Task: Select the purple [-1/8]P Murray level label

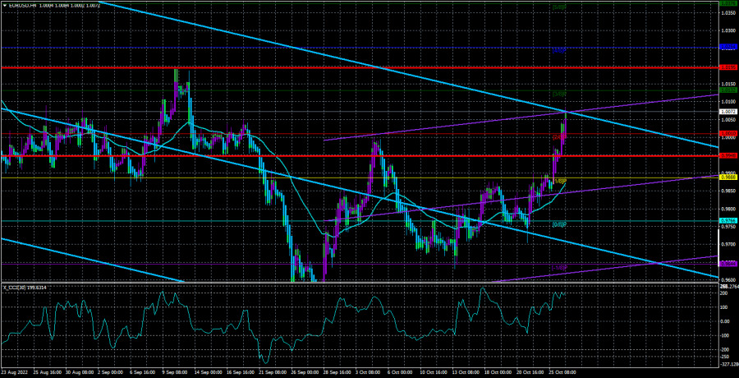Action: click(x=558, y=268)
